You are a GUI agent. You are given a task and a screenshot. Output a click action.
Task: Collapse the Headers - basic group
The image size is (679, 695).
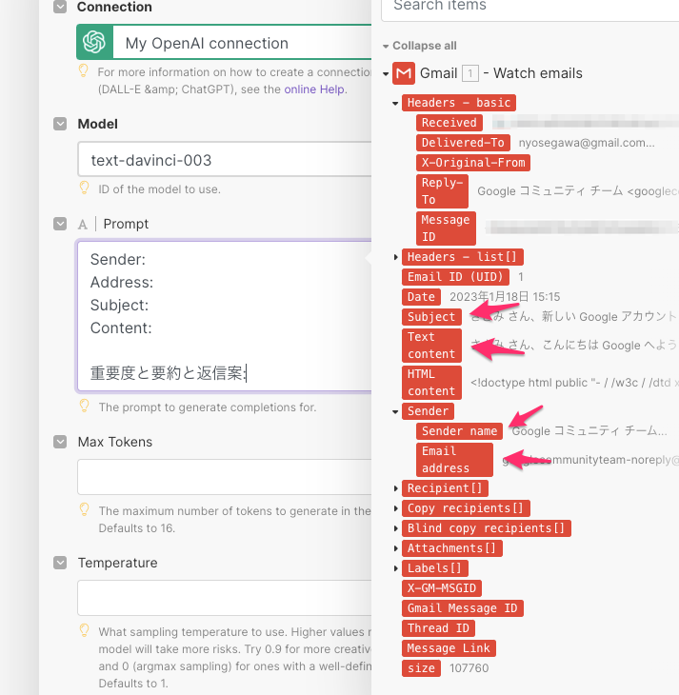pos(395,103)
